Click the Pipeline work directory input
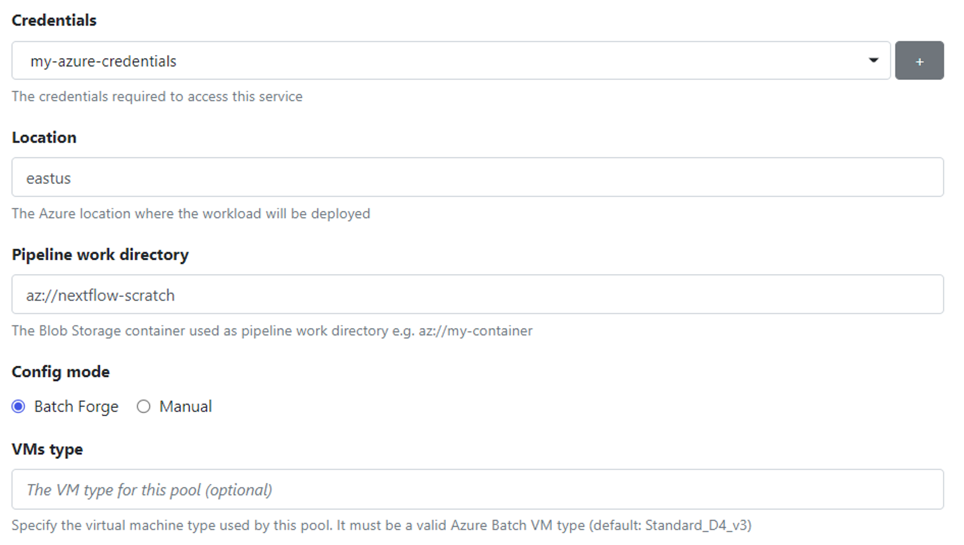 [x=476, y=295]
